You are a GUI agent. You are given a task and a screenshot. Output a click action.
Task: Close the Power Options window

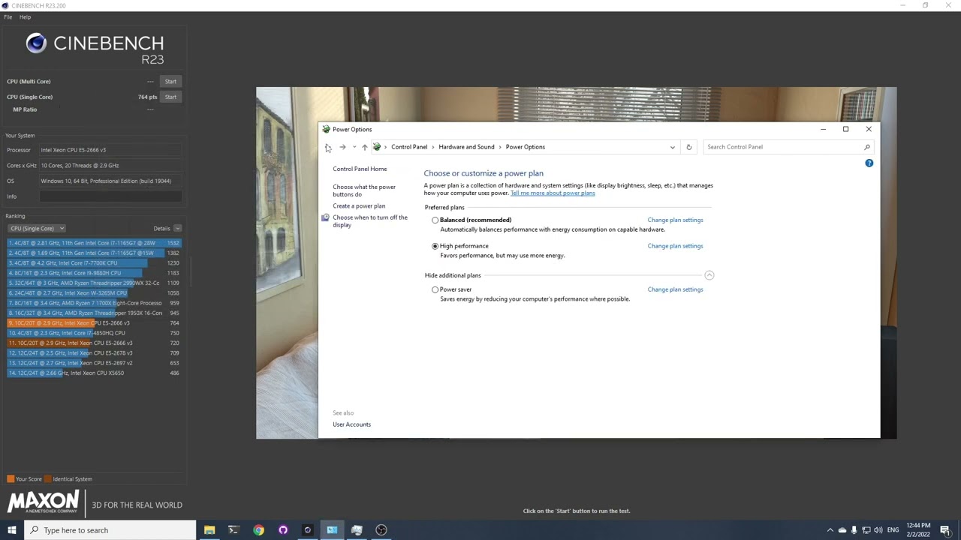click(869, 129)
